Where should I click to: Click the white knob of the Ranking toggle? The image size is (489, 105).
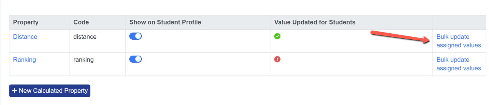(x=138, y=59)
